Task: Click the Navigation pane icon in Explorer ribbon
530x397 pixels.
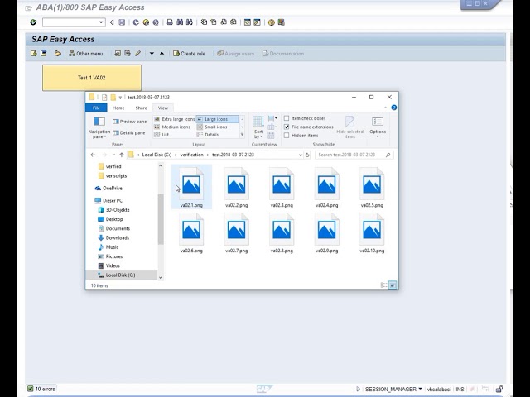Action: pos(99,122)
